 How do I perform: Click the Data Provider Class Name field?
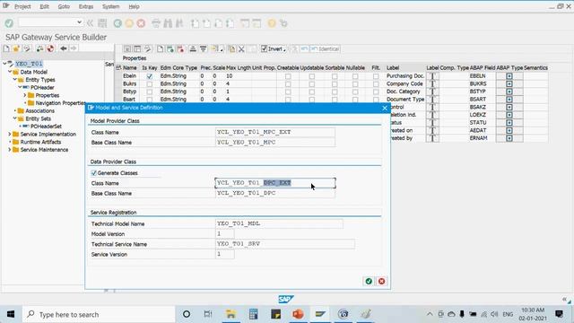(275, 183)
